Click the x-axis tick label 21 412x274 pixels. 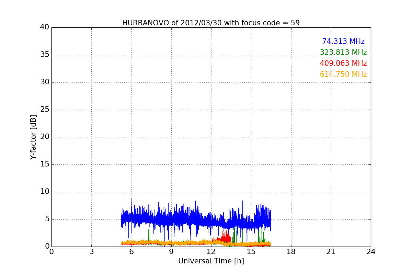331,252
